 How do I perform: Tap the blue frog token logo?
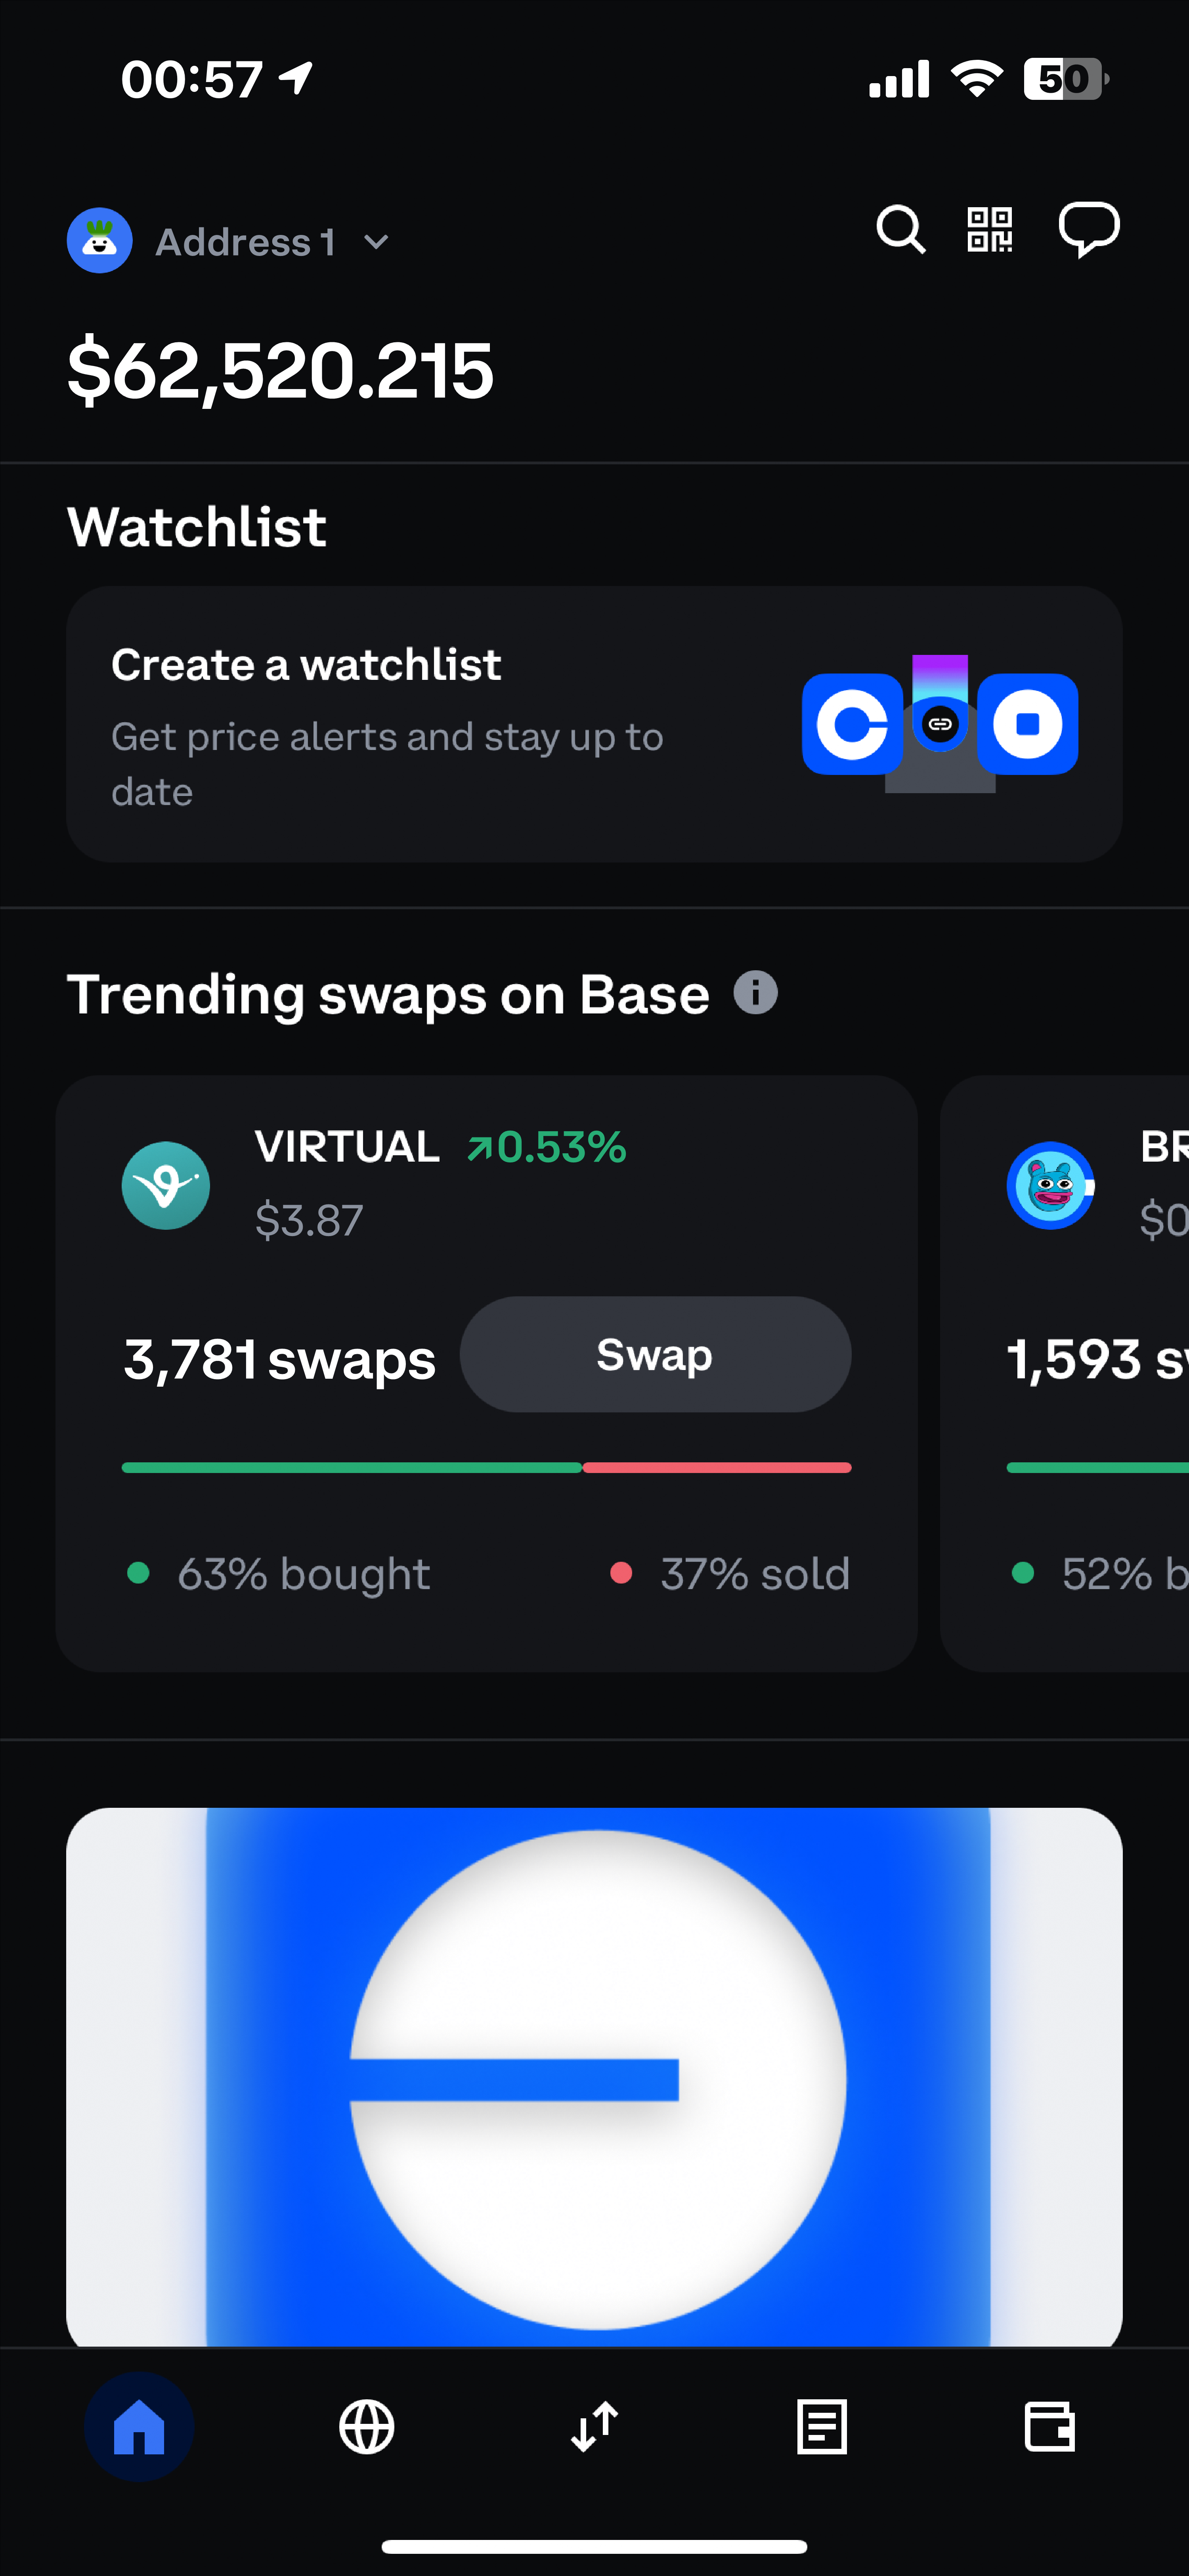[1050, 1186]
